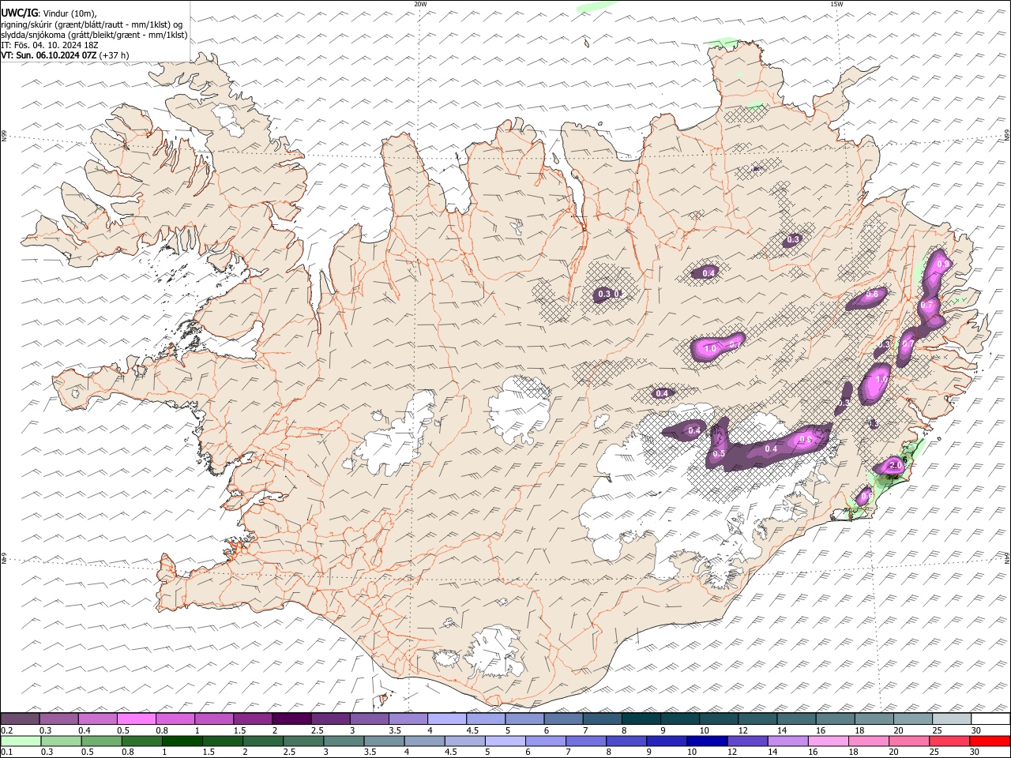Select the pink-red 25 swatch in lower legend row

point(950,741)
